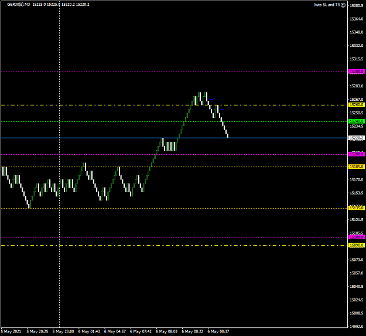Select the yellow dash-dot line at 15090.0
Viewport: 366px width, 336px height.
(174, 245)
